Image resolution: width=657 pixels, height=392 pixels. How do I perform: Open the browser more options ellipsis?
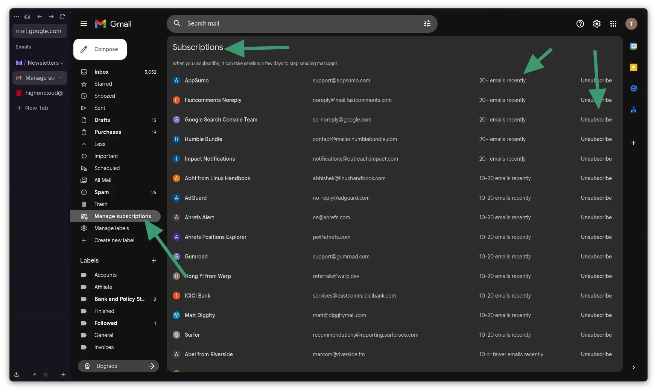tap(17, 17)
